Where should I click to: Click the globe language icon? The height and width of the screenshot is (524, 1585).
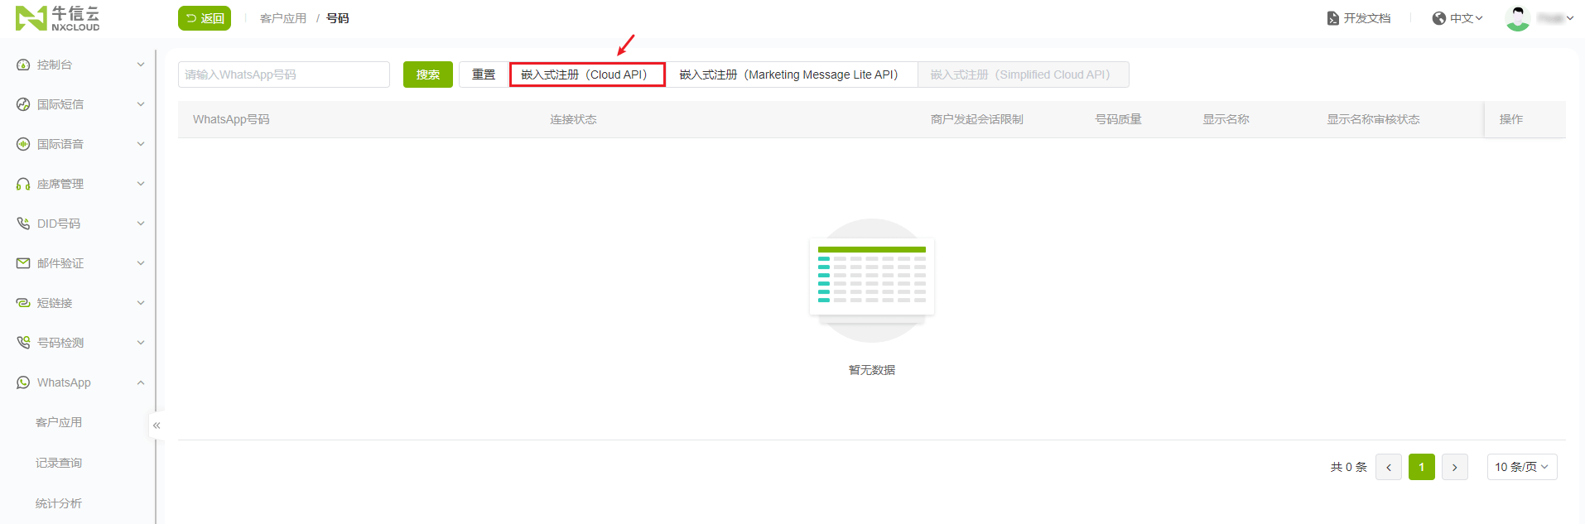1439,18
